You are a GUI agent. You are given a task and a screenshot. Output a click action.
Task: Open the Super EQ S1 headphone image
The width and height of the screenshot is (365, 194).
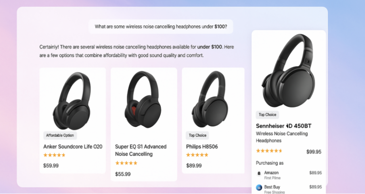point(143,99)
